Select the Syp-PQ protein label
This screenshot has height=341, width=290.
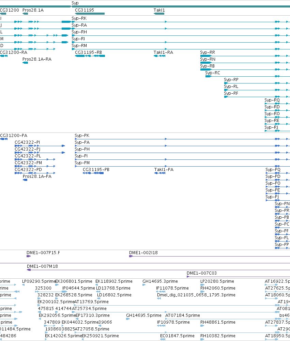[x=273, y=169]
